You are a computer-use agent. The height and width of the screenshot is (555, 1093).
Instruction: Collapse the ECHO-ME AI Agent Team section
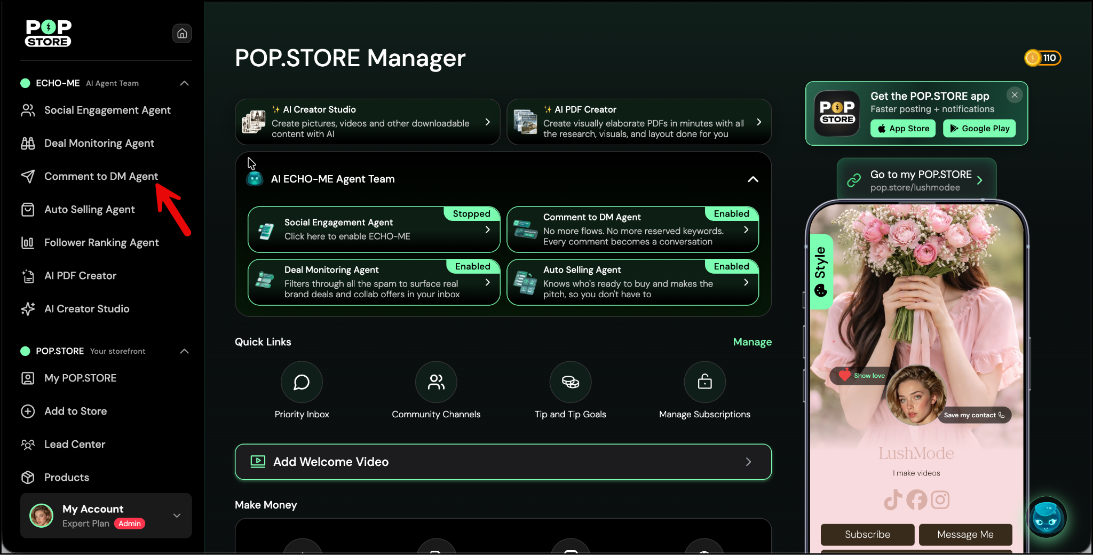click(x=185, y=83)
